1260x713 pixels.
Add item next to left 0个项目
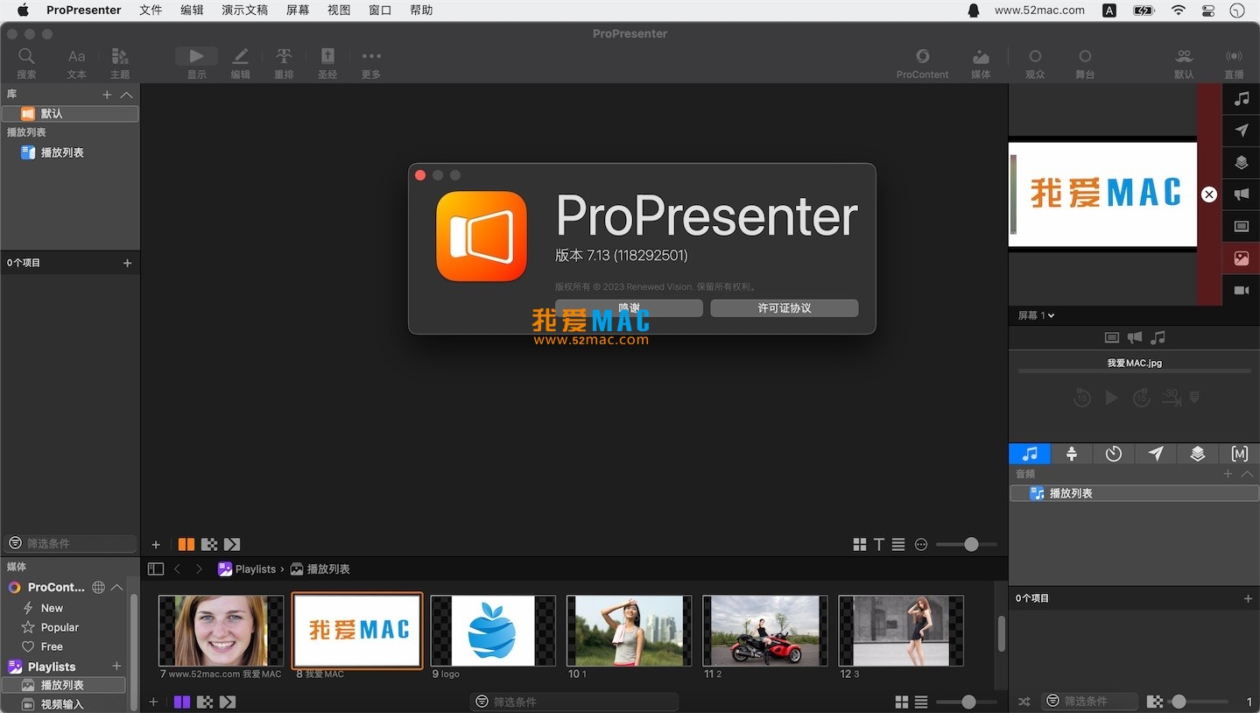(x=127, y=263)
